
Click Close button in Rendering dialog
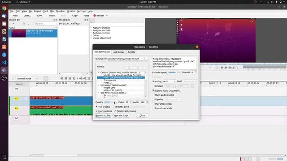143,115
